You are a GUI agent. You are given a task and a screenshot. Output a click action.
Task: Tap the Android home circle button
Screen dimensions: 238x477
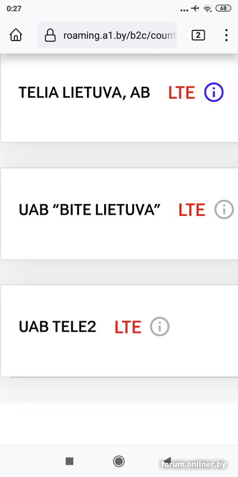118,461
